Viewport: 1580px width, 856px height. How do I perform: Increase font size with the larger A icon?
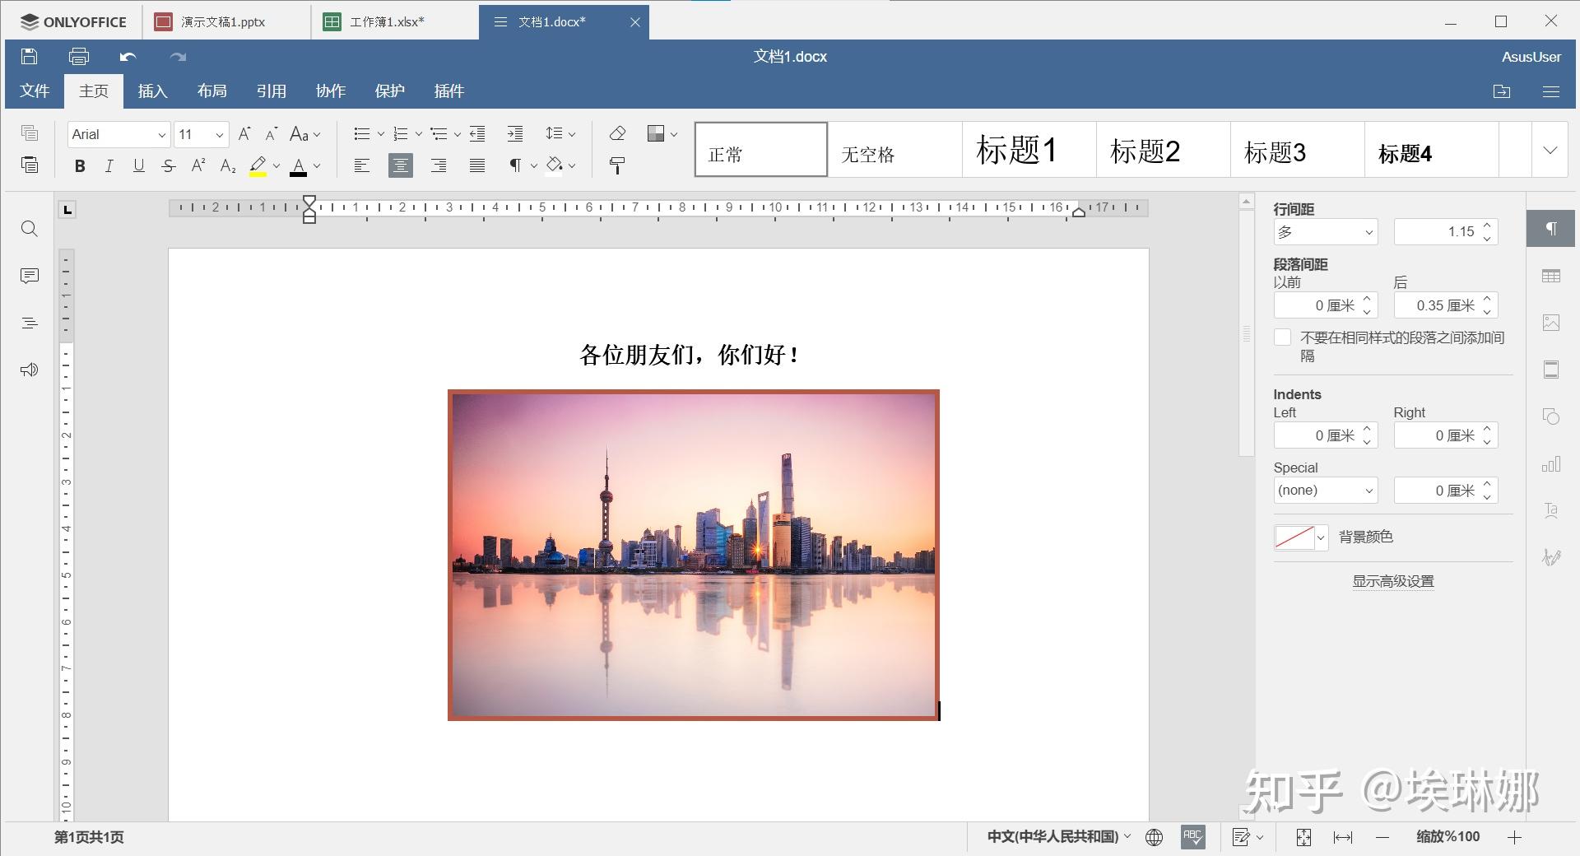[244, 133]
